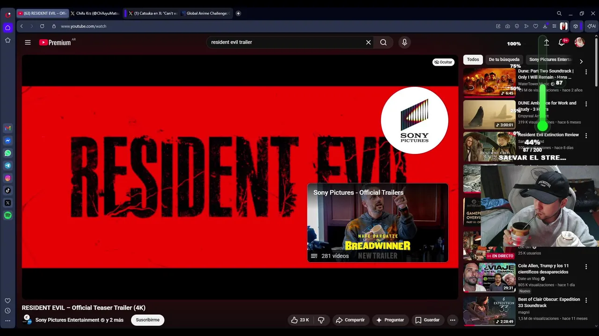Click the Compartir share button
The image size is (599, 336).
350,320
